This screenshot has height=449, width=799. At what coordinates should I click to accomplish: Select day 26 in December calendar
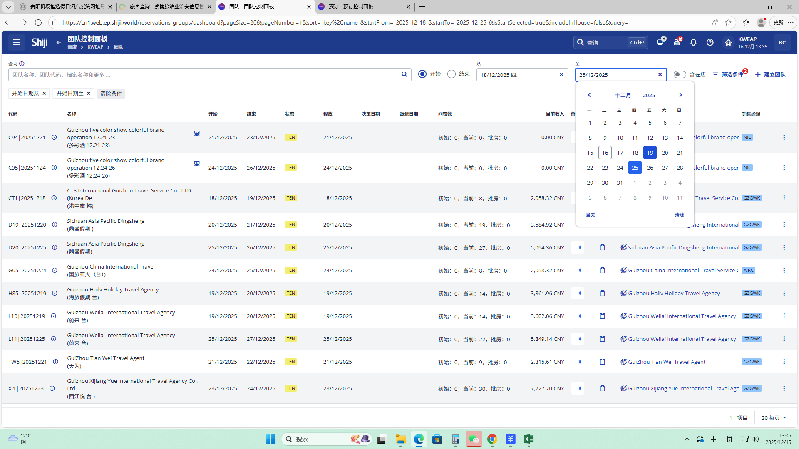[650, 168]
